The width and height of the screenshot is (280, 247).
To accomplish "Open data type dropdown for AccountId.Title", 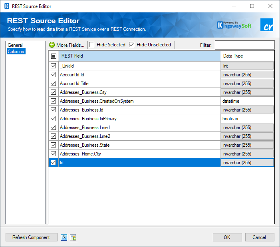I will point(247,83).
